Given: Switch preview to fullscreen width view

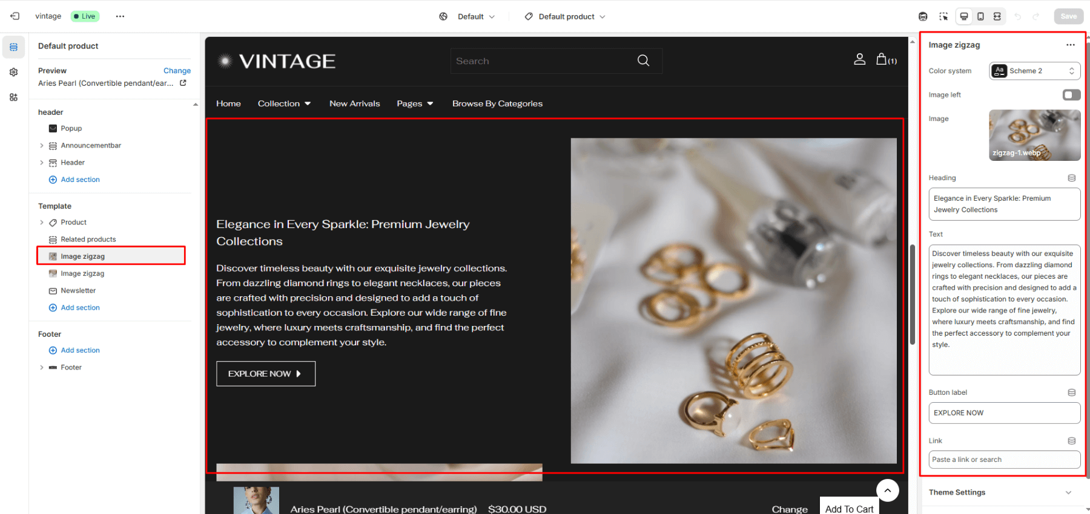Looking at the screenshot, I should tap(997, 16).
